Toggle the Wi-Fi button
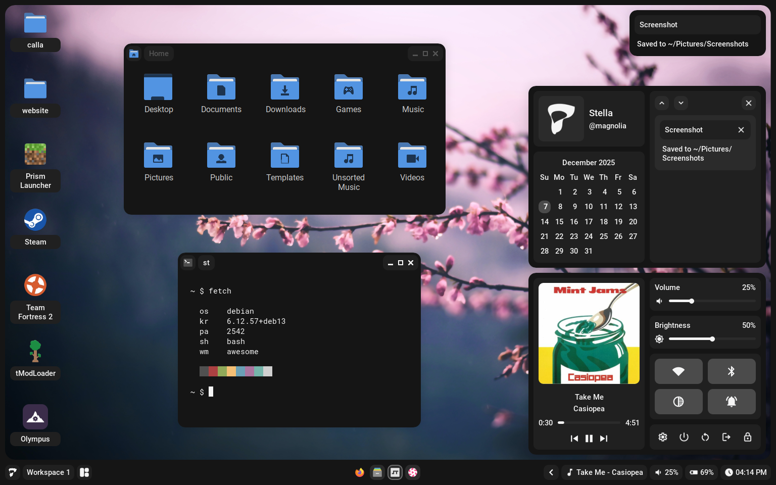 [x=678, y=371]
